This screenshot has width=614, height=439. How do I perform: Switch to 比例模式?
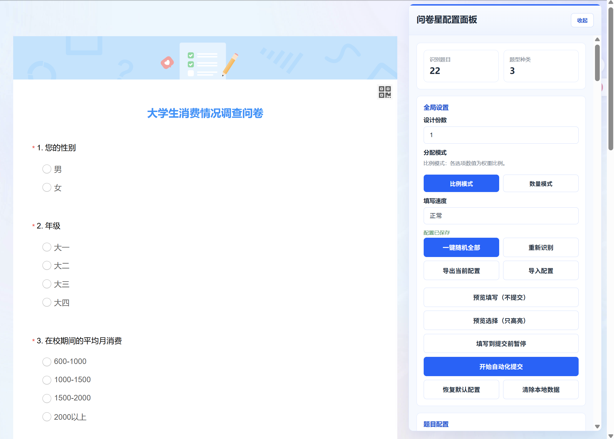(x=461, y=184)
